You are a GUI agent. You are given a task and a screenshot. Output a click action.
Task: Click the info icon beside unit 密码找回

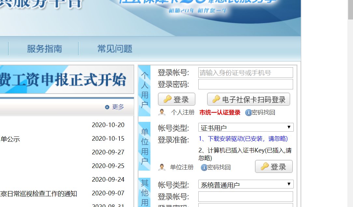point(204,167)
